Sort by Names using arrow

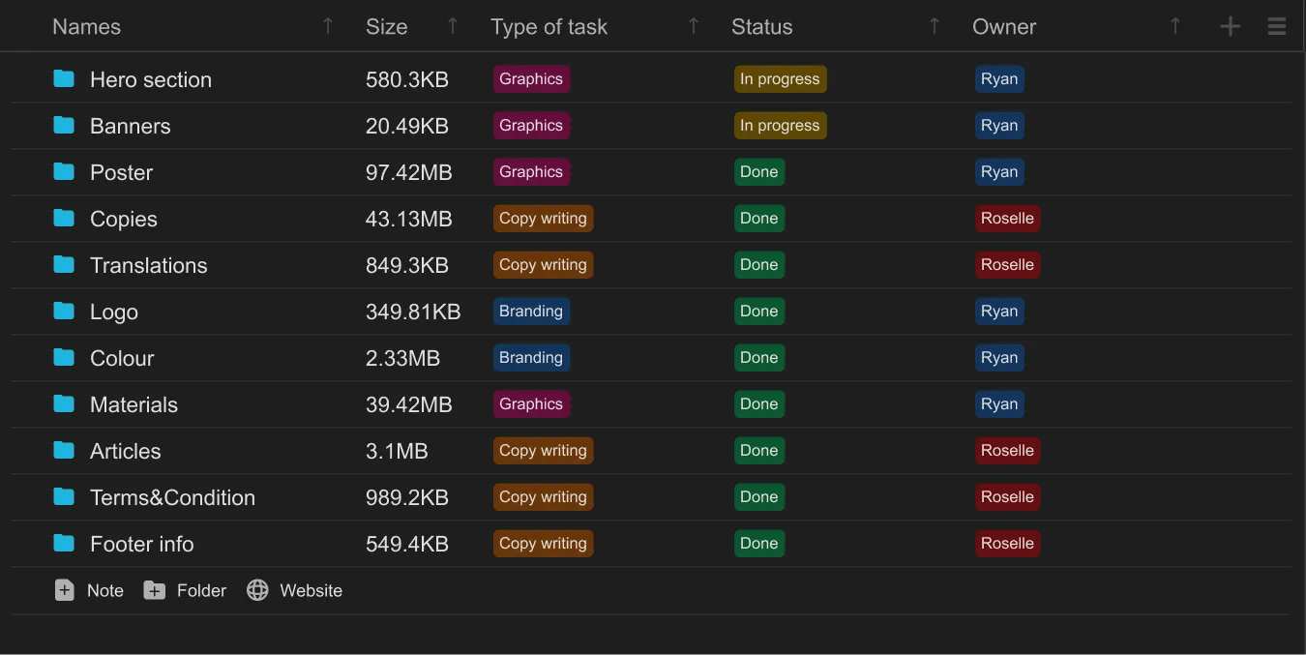pos(328,27)
